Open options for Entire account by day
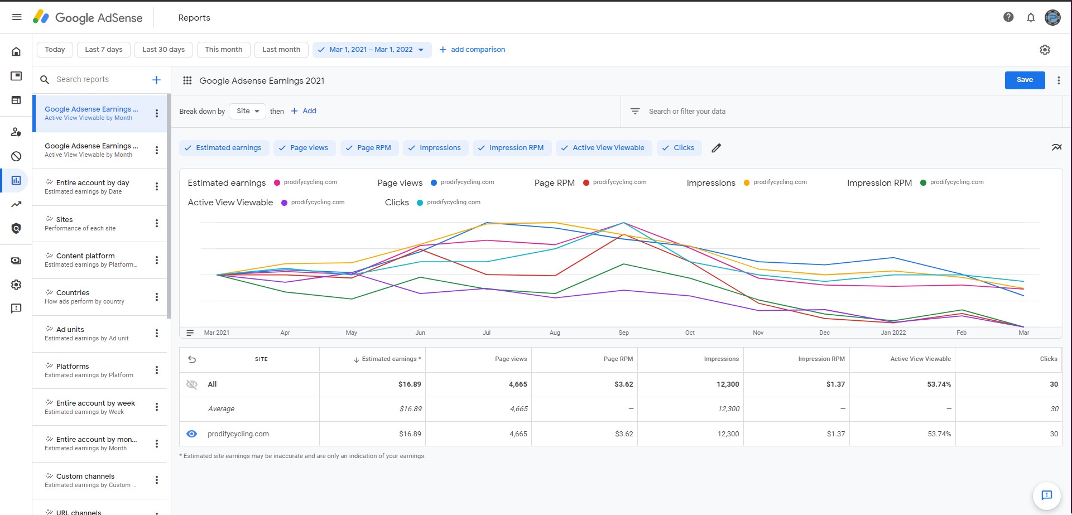Screen dimensions: 1072x515 coord(157,186)
